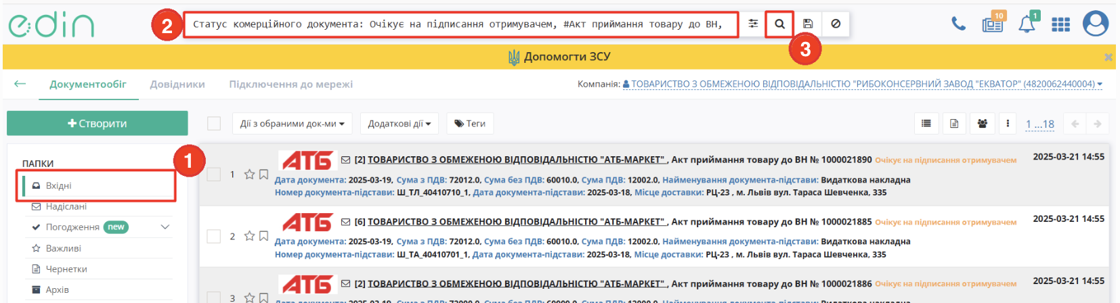Open the Довідники tab
The width and height of the screenshot is (1120, 303).
point(177,85)
